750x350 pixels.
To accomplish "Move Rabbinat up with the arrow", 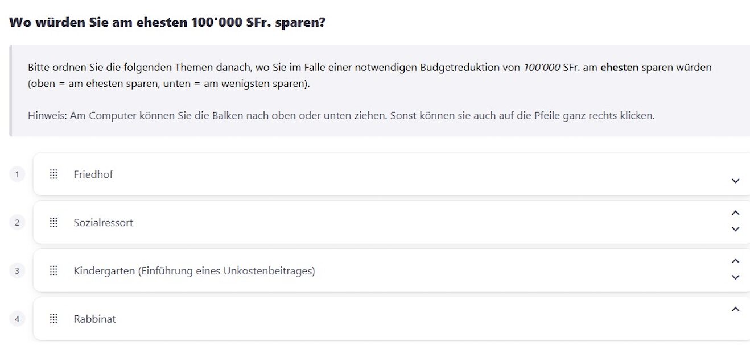I will click(x=735, y=310).
